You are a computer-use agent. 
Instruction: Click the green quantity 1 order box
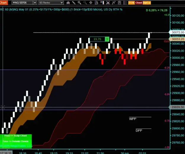tap(107, 39)
